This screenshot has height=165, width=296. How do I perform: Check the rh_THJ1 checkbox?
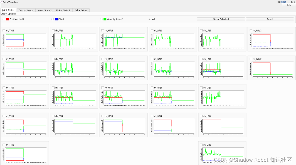[x=4, y=30]
